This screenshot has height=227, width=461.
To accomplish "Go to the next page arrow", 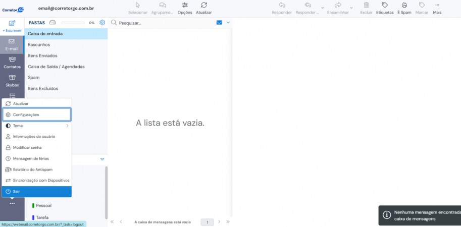I will click(x=219, y=222).
